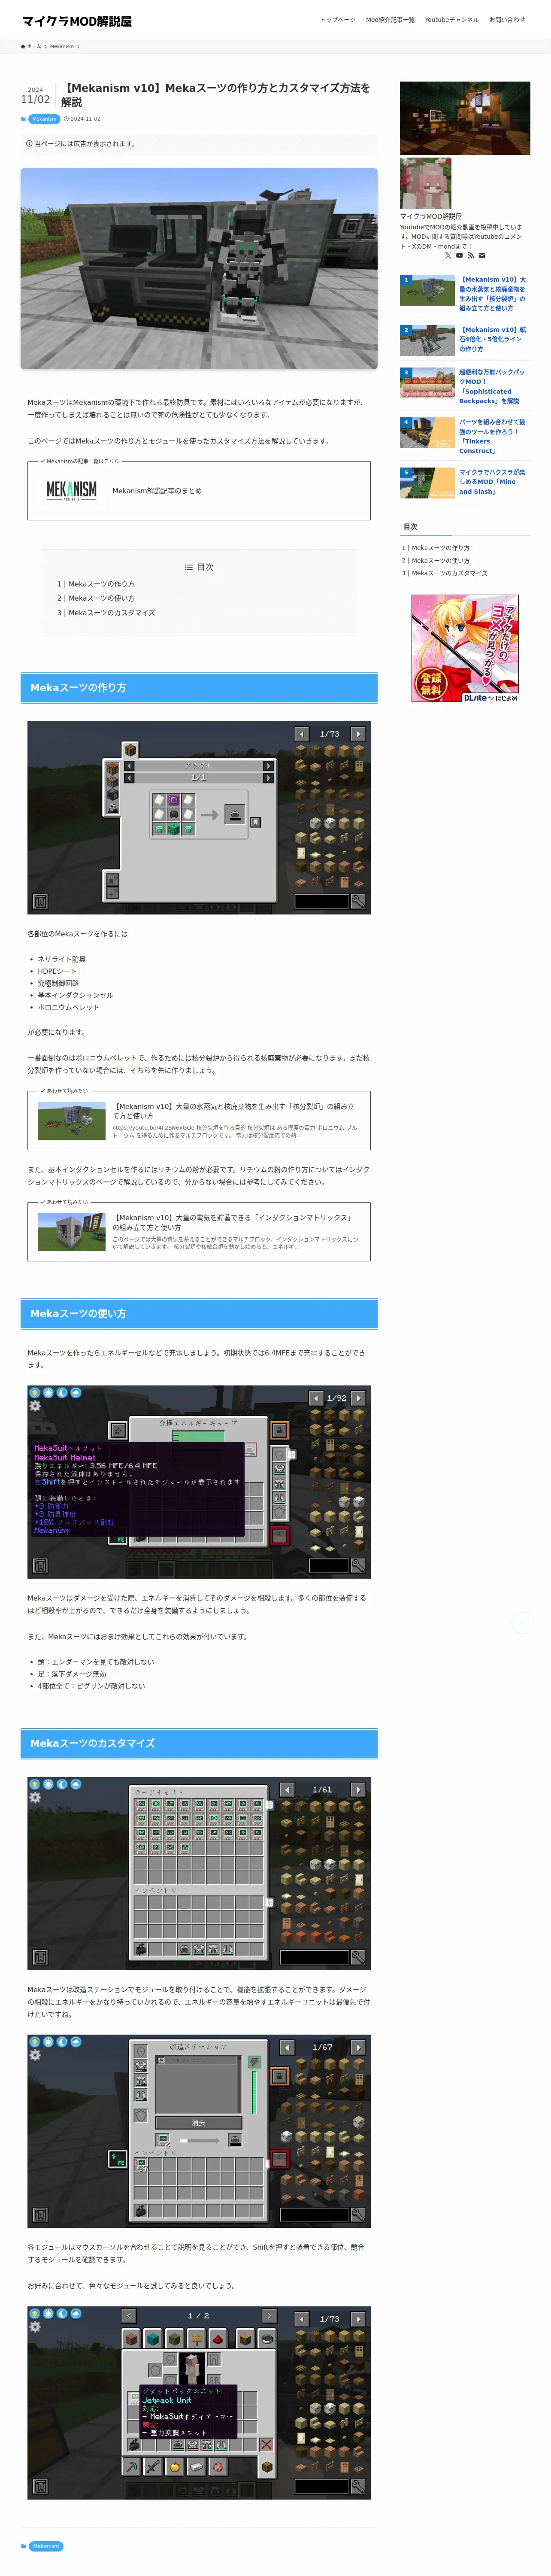Open the article's top featured Meka suit image

199,269
